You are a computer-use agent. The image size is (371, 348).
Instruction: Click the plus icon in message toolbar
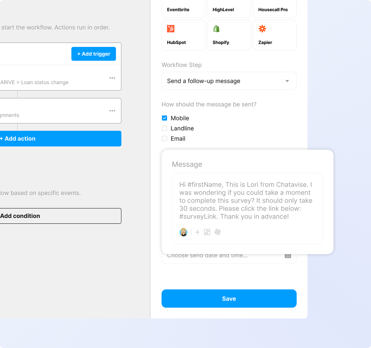point(198,232)
